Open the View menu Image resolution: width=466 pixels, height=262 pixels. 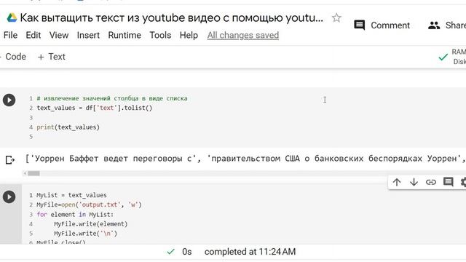[x=59, y=35]
